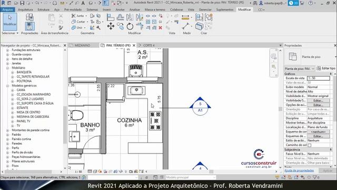The width and height of the screenshot is (337, 190).
Task: Select the Align tool in Modificar panel
Action: pos(111,17)
